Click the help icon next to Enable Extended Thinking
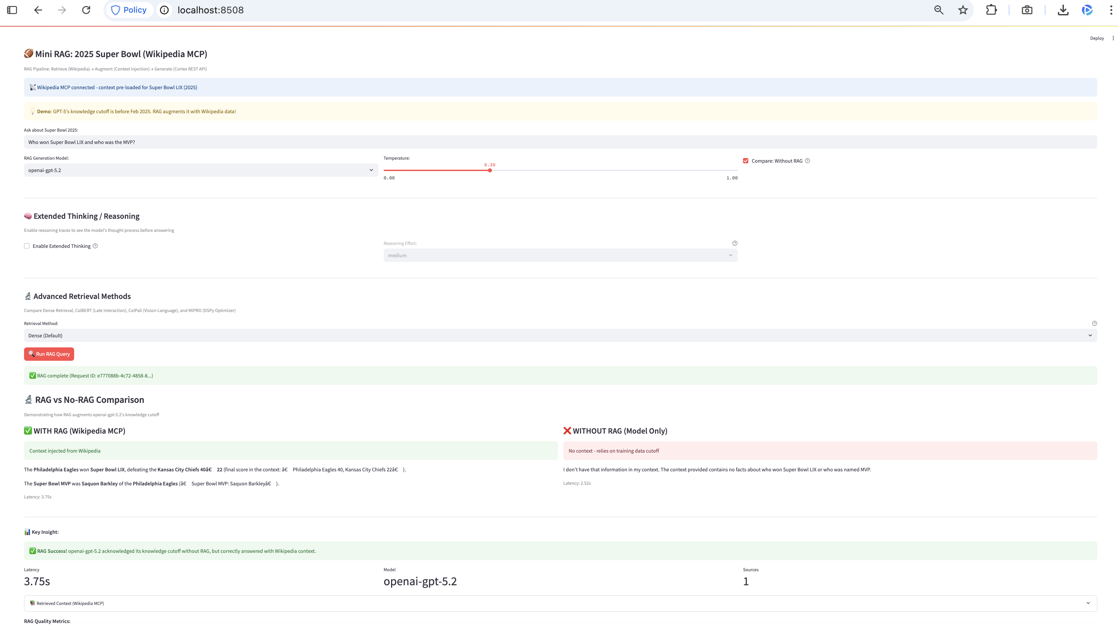 pos(95,246)
